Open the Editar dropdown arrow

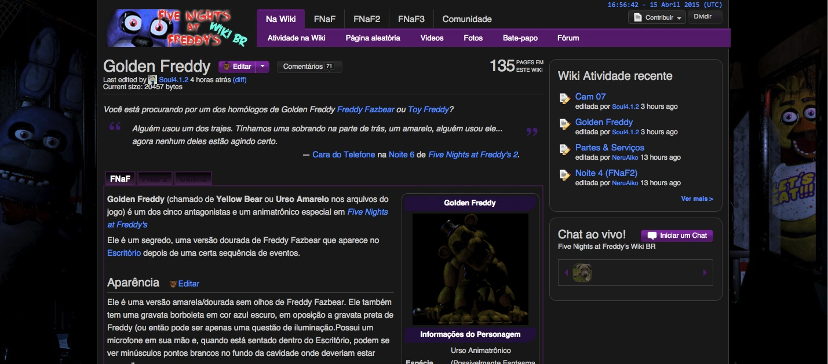262,67
